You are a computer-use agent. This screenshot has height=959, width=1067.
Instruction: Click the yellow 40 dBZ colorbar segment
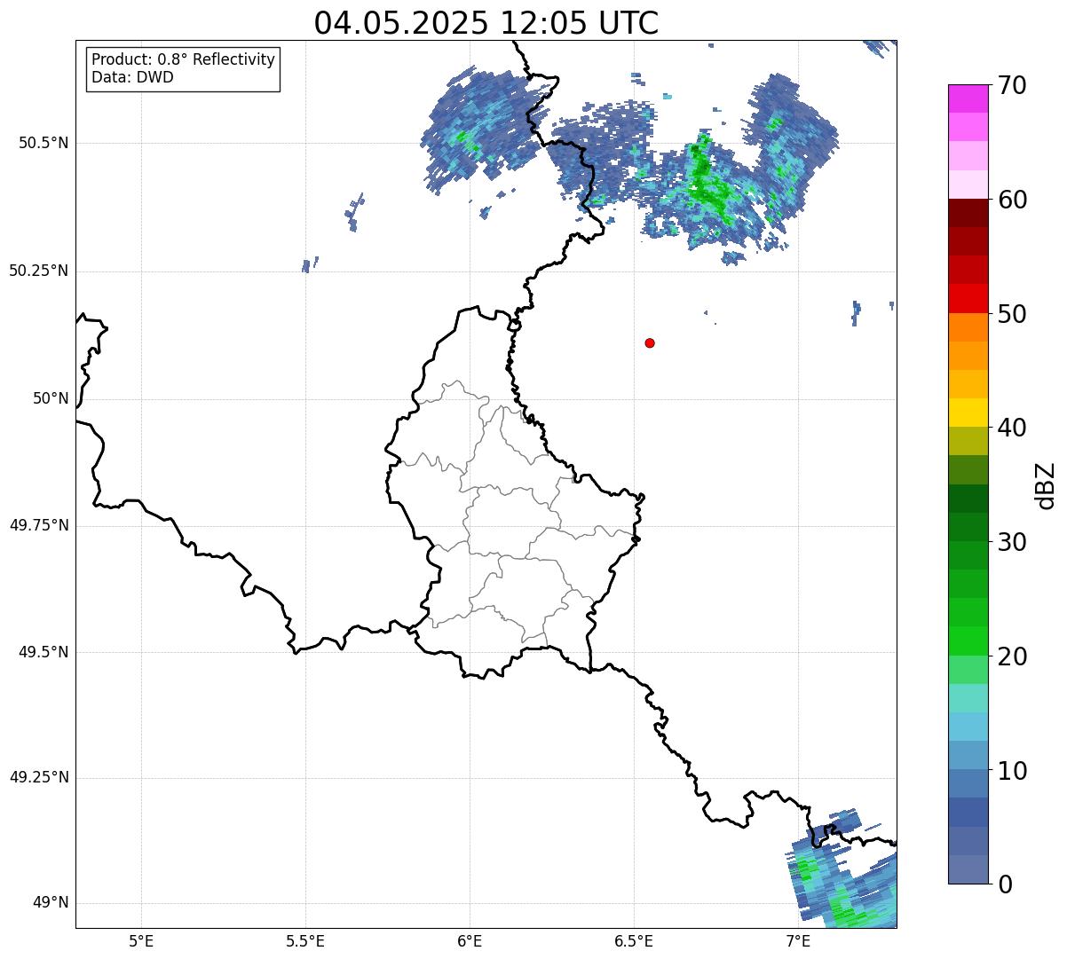[x=968, y=413]
